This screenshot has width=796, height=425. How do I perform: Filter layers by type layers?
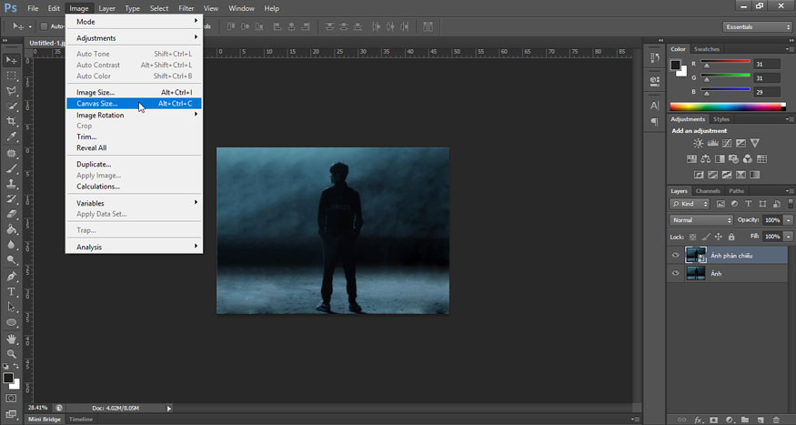[x=749, y=204]
